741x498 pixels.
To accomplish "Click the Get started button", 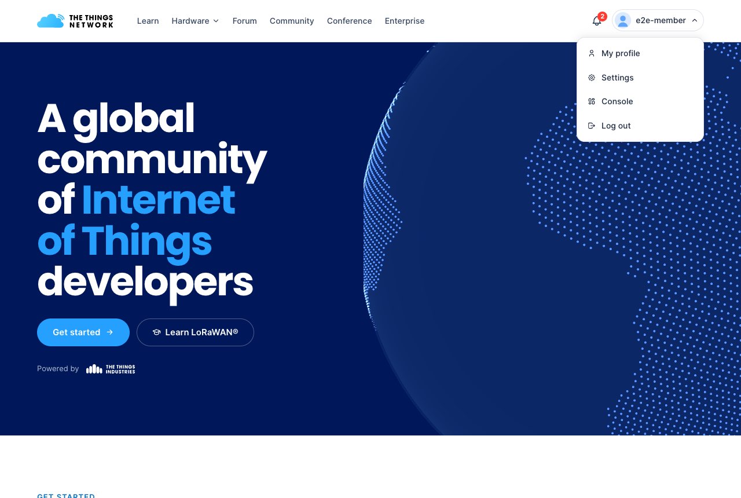I will point(83,332).
